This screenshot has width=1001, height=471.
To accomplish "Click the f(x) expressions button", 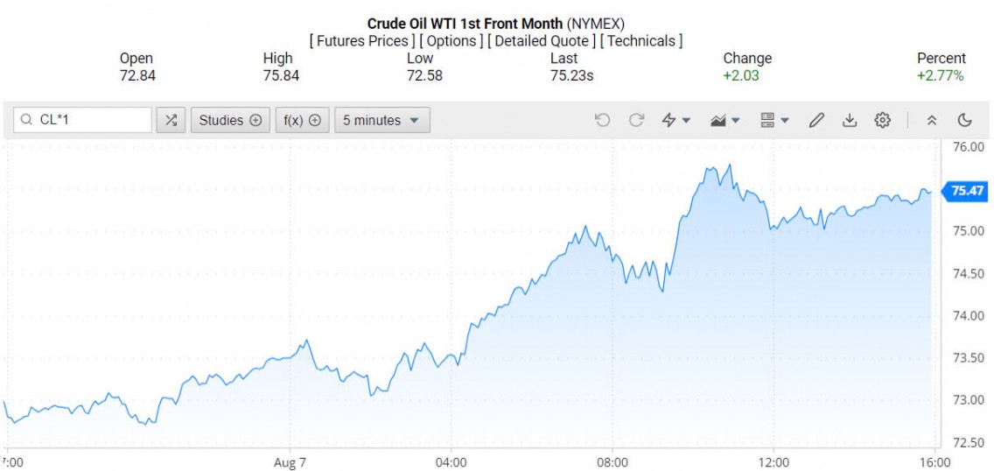I will coord(302,120).
